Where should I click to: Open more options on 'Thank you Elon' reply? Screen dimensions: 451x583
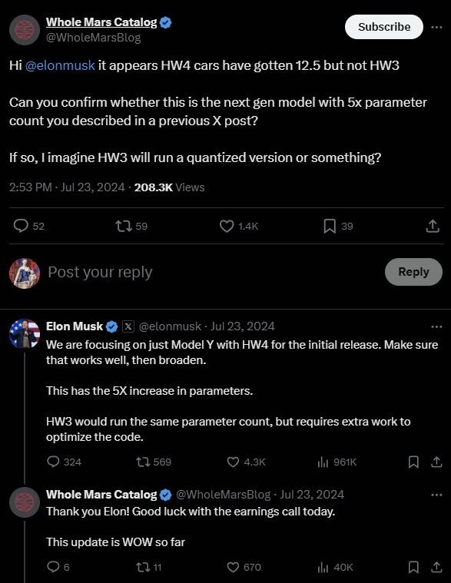pyautogui.click(x=436, y=495)
